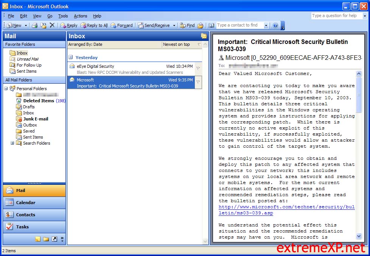Click reading pane scroll down arrow

tap(359, 236)
